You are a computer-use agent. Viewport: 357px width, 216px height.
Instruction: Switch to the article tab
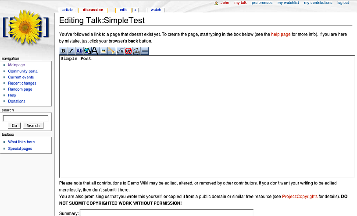pos(68,10)
